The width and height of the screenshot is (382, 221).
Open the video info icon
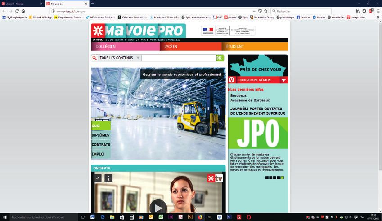108,178
